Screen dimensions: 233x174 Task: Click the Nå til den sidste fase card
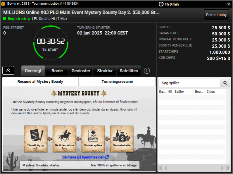click(64, 139)
